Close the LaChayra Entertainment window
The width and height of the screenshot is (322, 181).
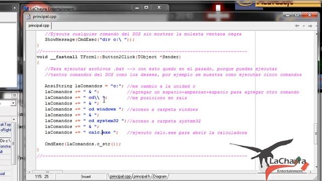point(159,8)
